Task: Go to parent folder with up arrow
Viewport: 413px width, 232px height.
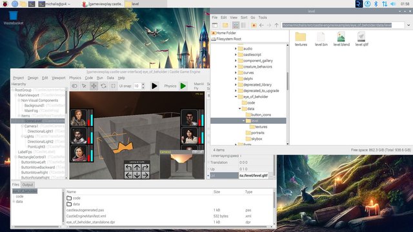Action: (x=276, y=25)
